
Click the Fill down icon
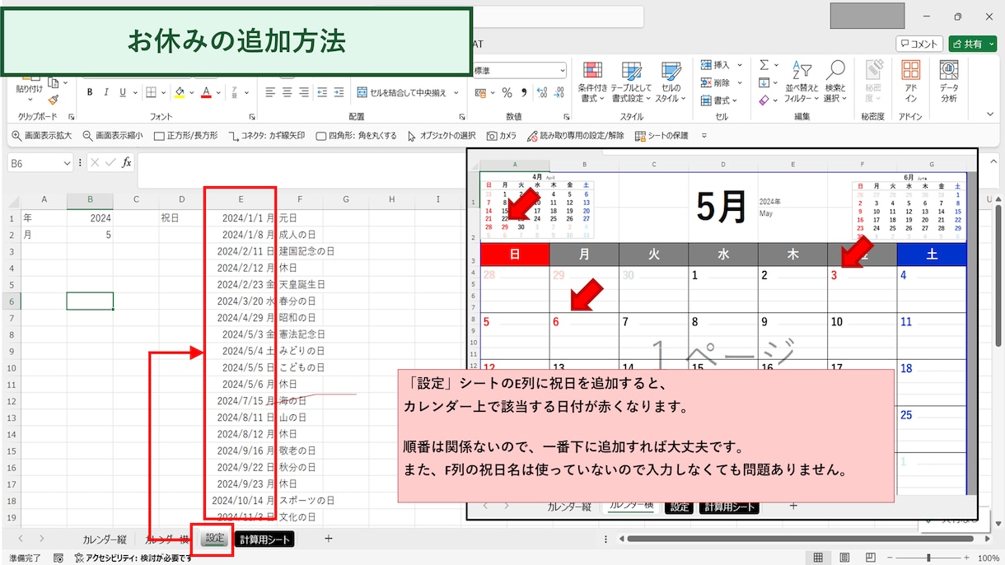pos(764,82)
